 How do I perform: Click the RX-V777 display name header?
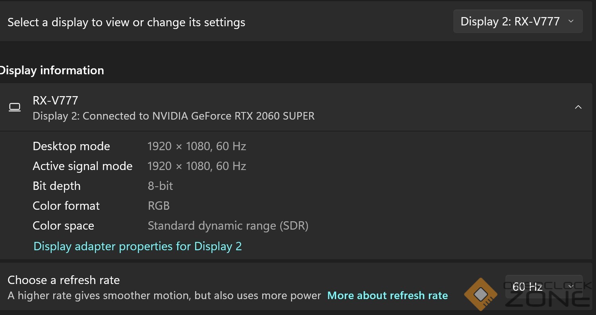[55, 100]
